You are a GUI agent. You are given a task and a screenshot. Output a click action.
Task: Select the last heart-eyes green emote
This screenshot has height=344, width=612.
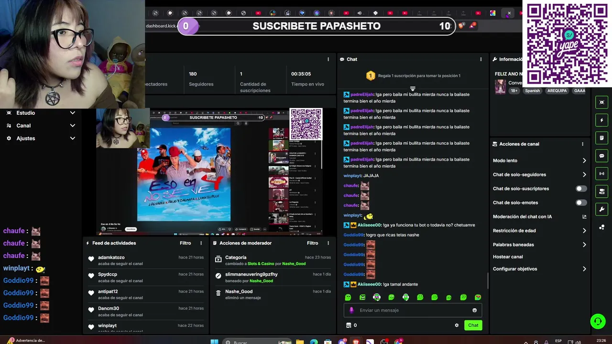[478, 297]
